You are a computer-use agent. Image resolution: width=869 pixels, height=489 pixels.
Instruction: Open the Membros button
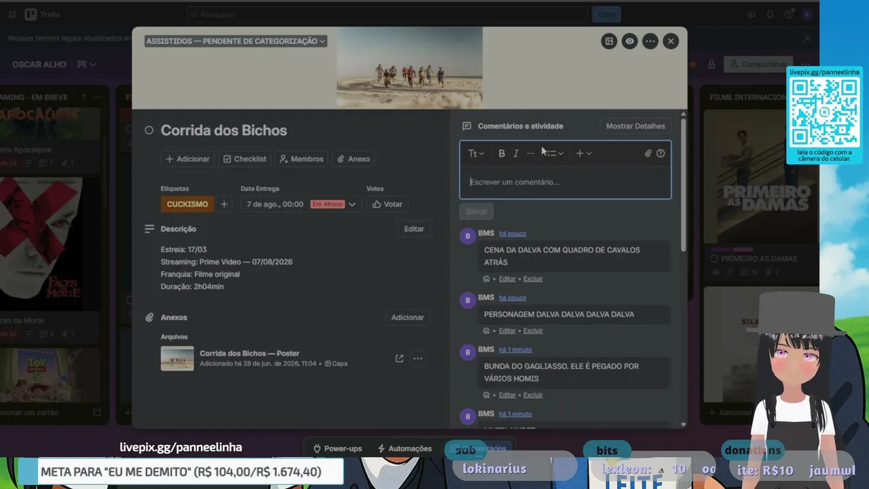[301, 159]
